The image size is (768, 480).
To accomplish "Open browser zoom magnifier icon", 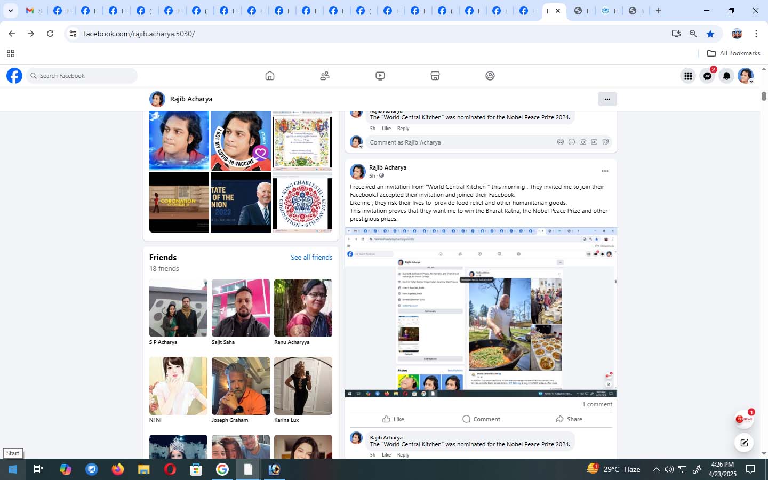I will (693, 34).
